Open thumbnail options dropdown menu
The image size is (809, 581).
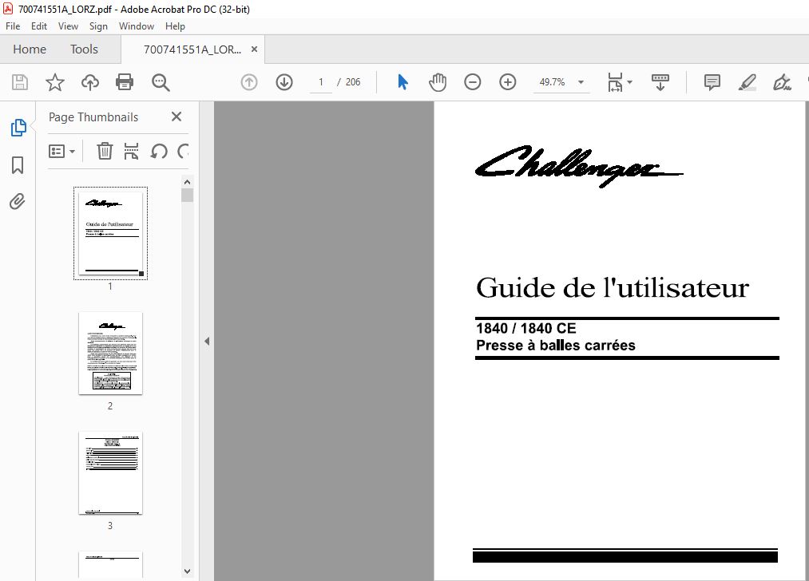61,151
